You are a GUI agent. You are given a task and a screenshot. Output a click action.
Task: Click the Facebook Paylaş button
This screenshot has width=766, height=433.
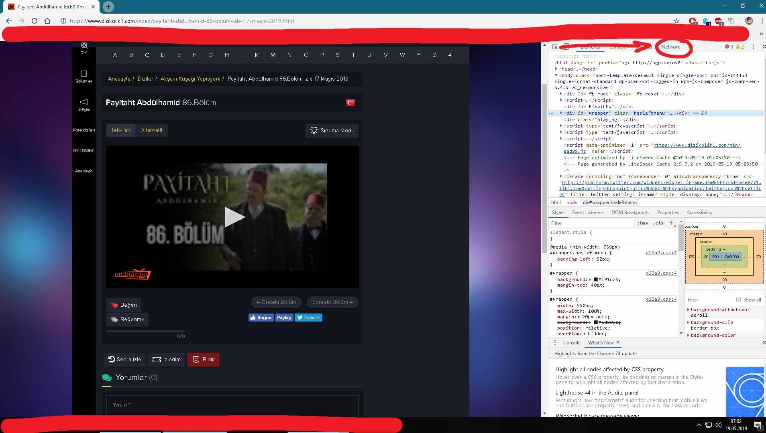pos(284,318)
